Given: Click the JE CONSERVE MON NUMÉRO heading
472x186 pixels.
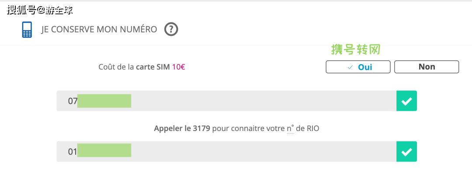Looking at the screenshot, I should click(99, 30).
